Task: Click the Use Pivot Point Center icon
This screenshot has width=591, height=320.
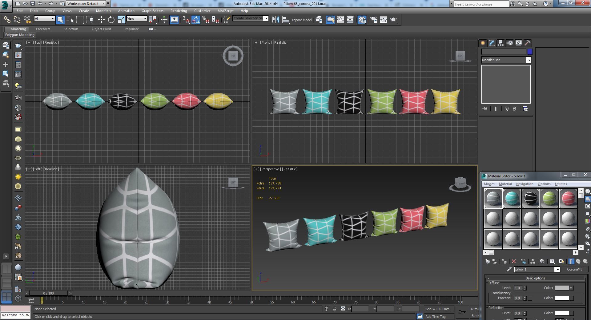Action: tap(152, 20)
